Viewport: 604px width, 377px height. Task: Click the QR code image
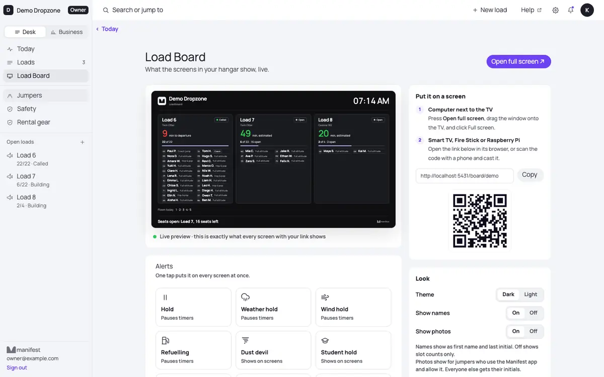pyautogui.click(x=480, y=221)
